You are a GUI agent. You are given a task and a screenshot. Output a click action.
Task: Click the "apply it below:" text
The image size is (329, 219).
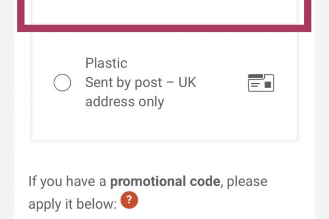(72, 204)
